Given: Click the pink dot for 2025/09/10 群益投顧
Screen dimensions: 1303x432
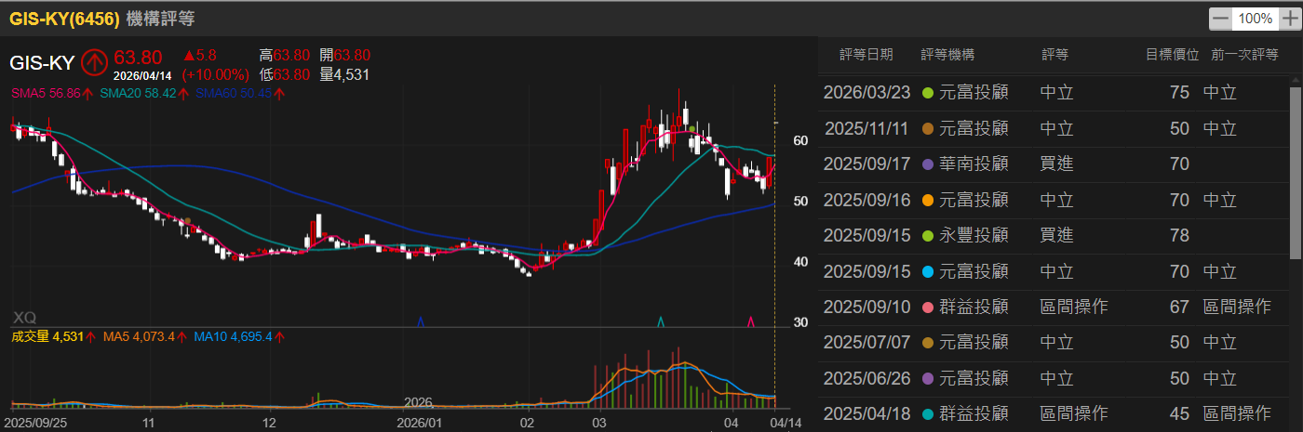Looking at the screenshot, I should [927, 308].
